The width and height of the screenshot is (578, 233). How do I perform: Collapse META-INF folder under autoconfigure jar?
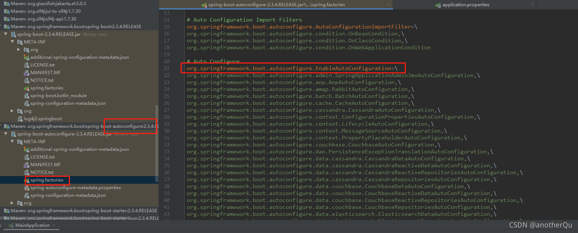pyautogui.click(x=12, y=141)
